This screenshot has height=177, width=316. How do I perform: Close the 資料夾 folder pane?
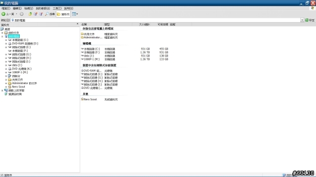pyautogui.click(x=78, y=24)
